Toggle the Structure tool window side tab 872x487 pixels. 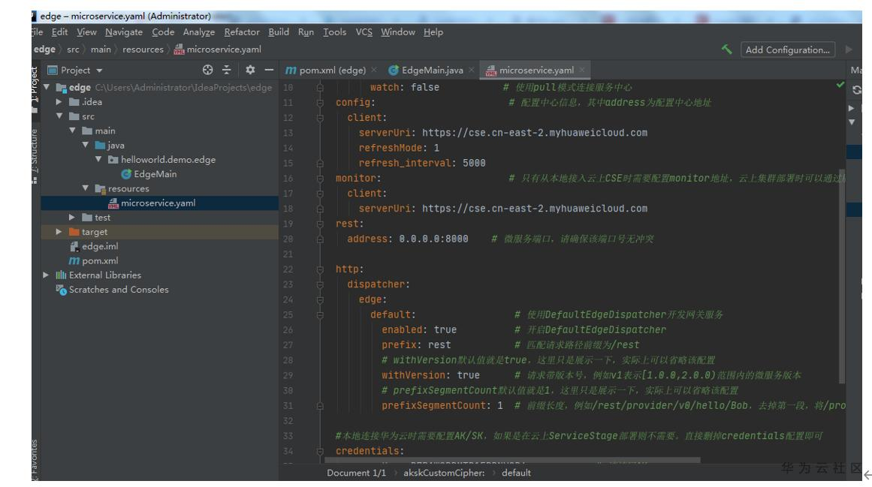pos(35,152)
